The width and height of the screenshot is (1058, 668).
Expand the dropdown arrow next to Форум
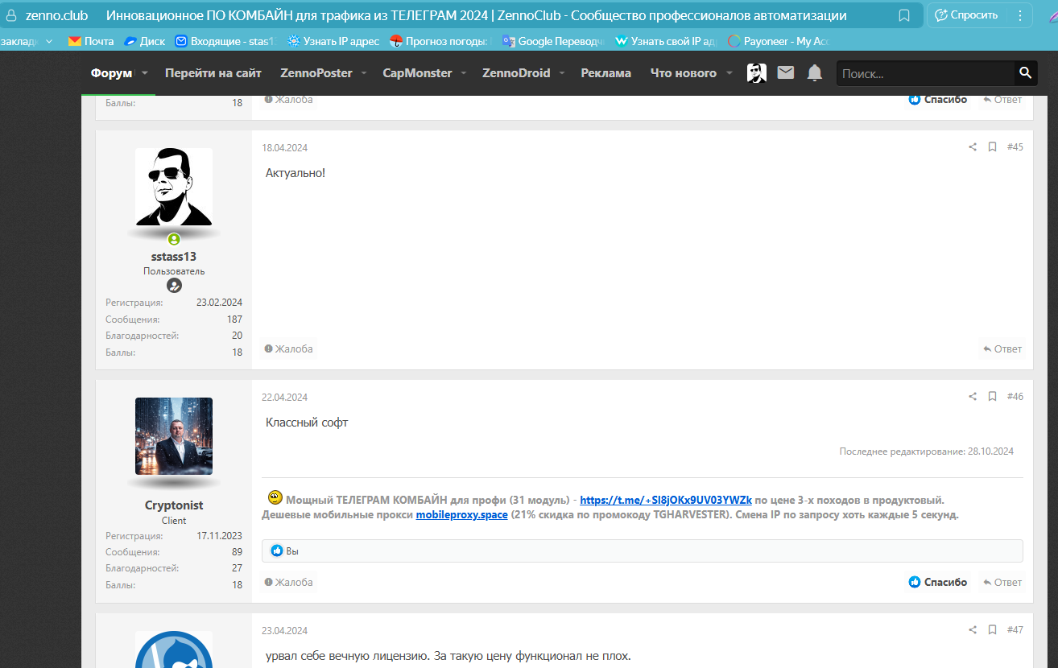[145, 73]
